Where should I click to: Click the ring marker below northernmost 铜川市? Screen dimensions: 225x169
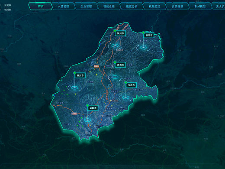pyautogui.click(x=115, y=45)
